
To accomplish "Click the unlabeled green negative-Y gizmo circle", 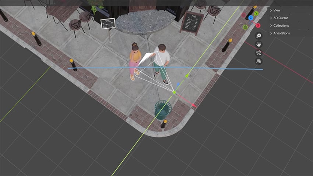I will pos(245,27).
